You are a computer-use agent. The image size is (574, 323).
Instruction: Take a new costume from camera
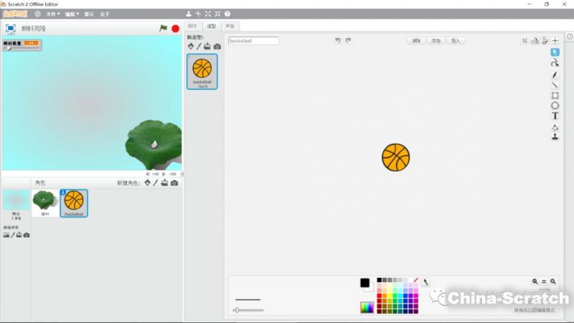[x=217, y=47]
